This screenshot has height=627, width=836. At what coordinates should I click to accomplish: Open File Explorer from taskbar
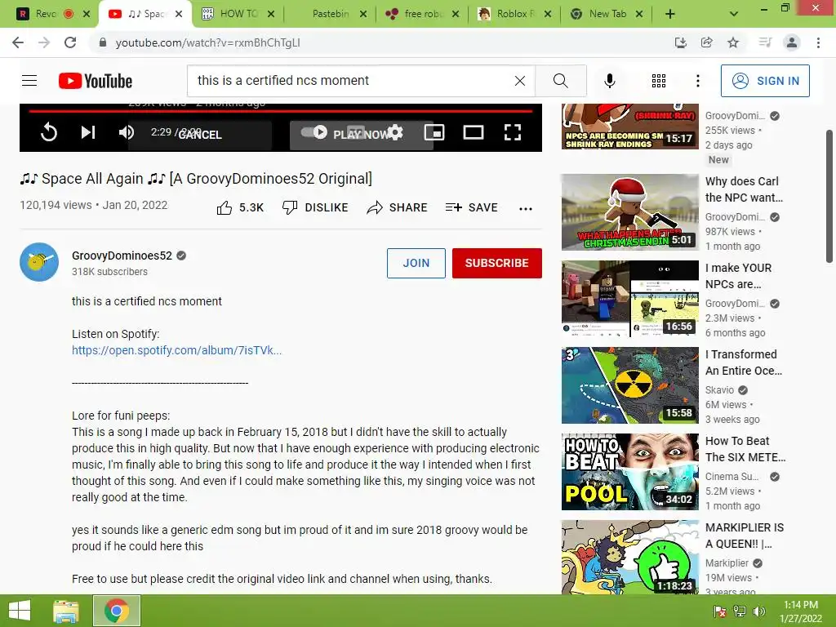pyautogui.click(x=66, y=611)
